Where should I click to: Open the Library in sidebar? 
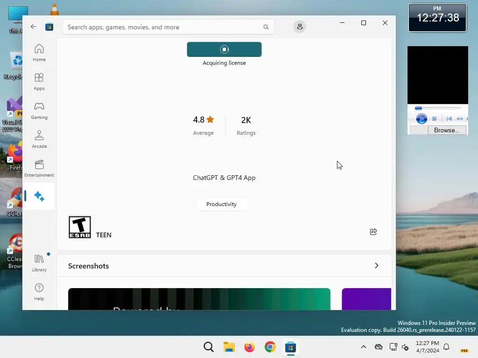[39, 263]
